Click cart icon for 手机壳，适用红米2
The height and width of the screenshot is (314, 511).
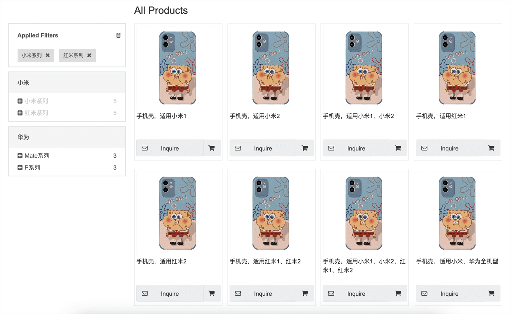point(212,293)
